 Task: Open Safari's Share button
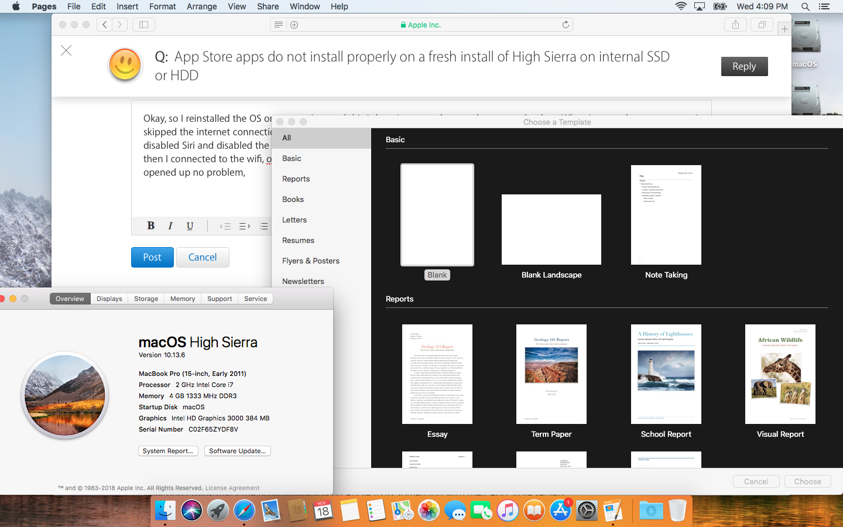tap(735, 25)
